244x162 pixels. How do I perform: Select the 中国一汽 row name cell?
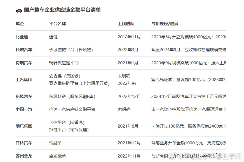24,109
